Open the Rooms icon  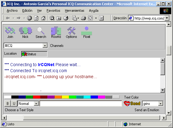click(x=56, y=31)
